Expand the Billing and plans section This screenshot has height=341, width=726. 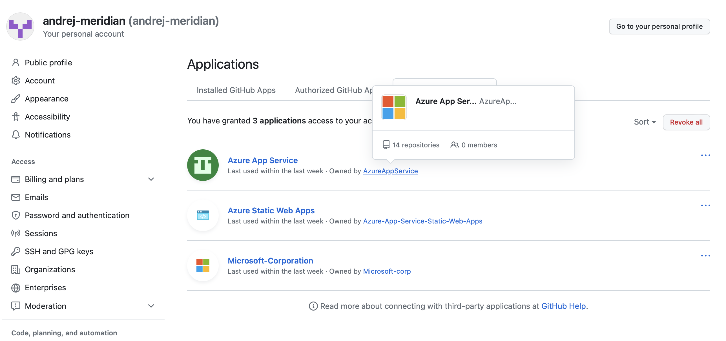coord(151,179)
